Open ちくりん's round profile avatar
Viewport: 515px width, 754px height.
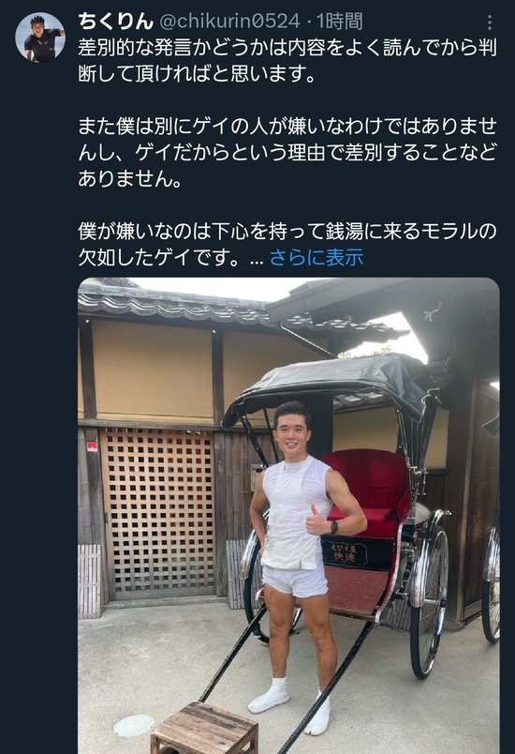(40, 38)
